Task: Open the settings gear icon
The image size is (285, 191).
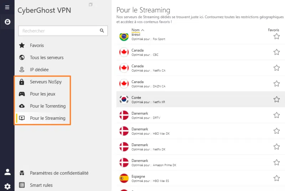Action: [7, 186]
